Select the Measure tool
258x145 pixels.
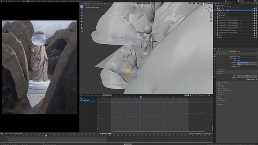pos(82,28)
